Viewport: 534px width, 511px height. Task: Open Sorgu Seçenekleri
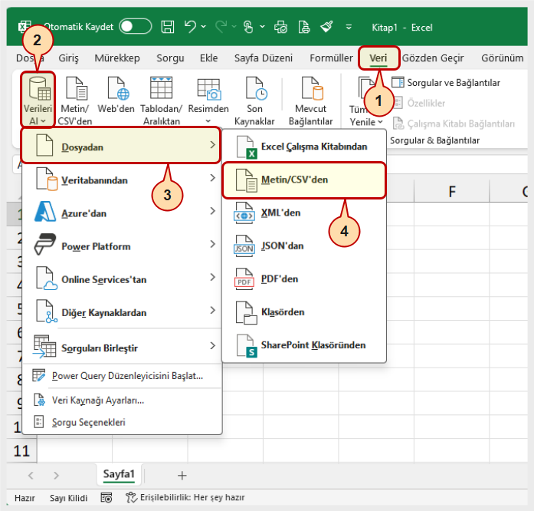click(123, 422)
